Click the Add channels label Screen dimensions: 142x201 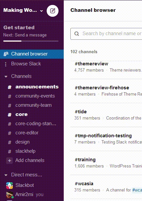(30, 160)
